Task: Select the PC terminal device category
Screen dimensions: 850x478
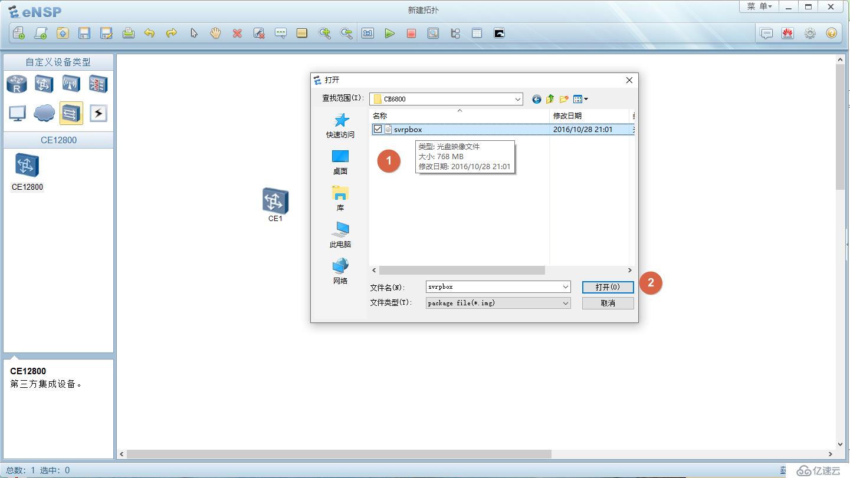Action: [17, 113]
